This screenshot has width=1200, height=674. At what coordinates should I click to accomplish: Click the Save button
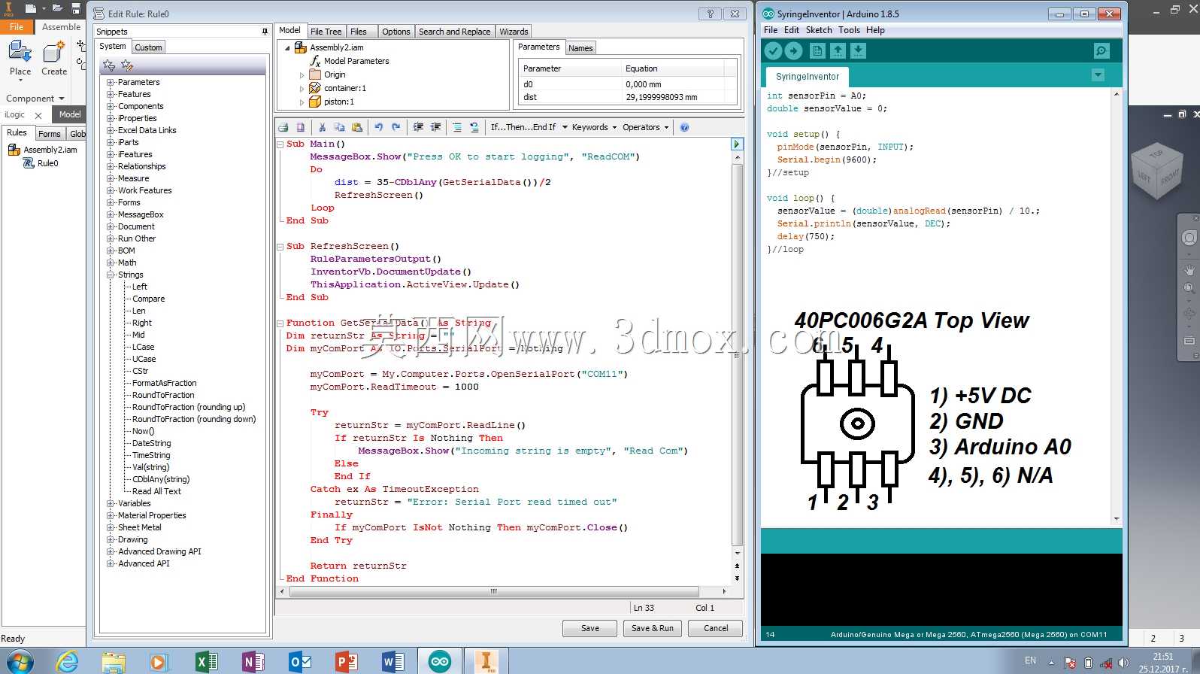click(x=590, y=628)
